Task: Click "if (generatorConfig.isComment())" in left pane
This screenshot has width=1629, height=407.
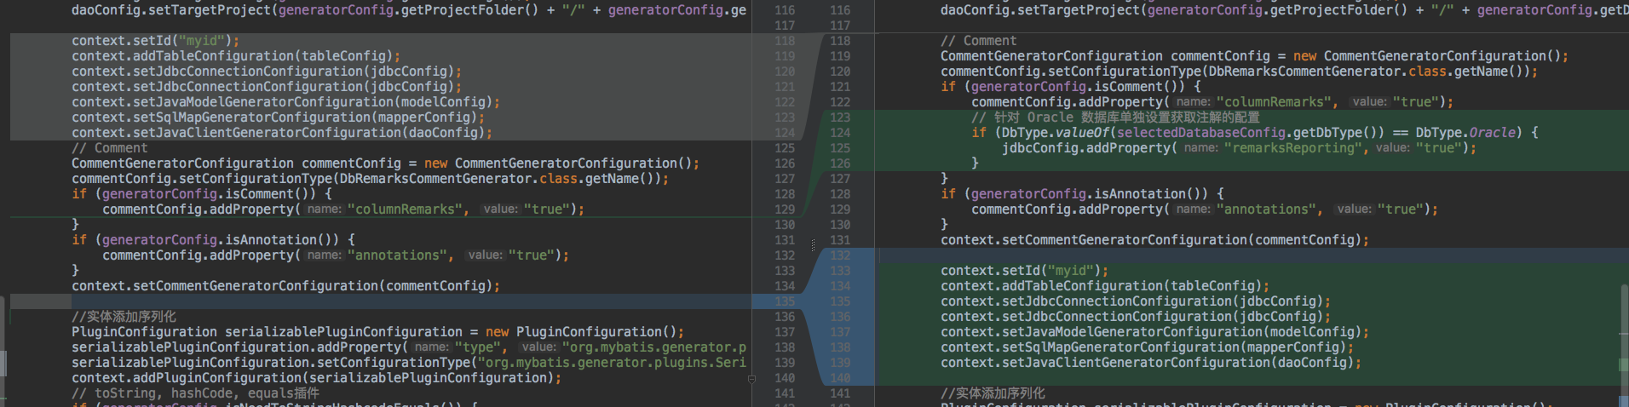Action: (201, 194)
